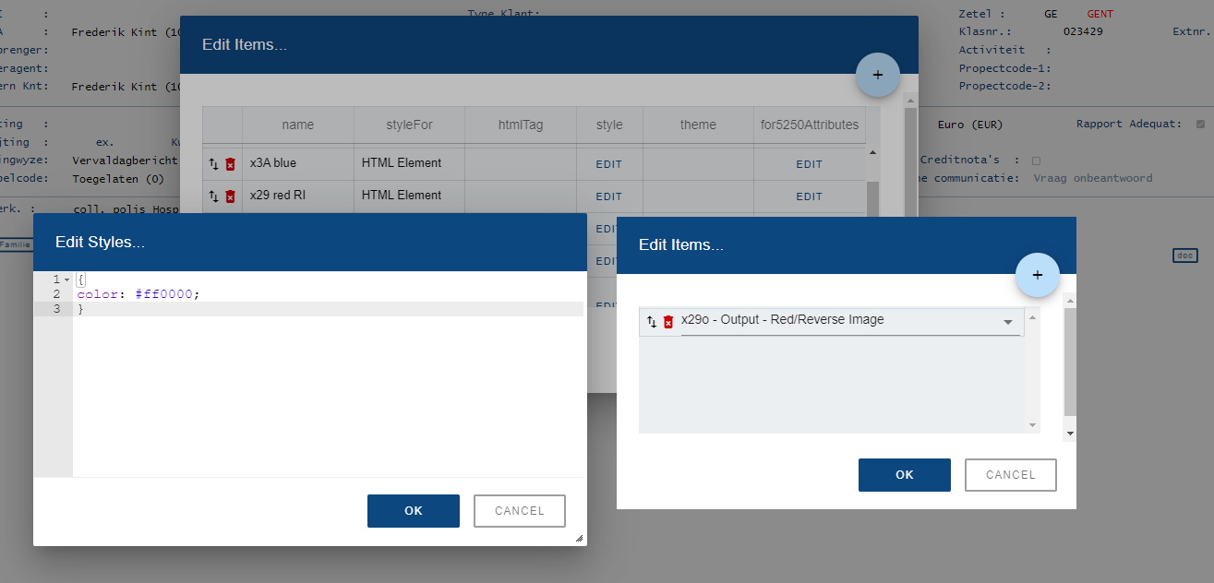The height and width of the screenshot is (583, 1214).
Task: Open for5250Attributes EDIT link for x29 red RI
Action: tap(809, 196)
